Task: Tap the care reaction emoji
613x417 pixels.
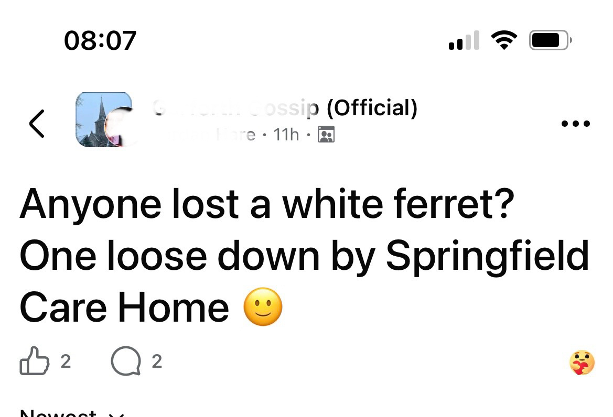Action: point(582,363)
